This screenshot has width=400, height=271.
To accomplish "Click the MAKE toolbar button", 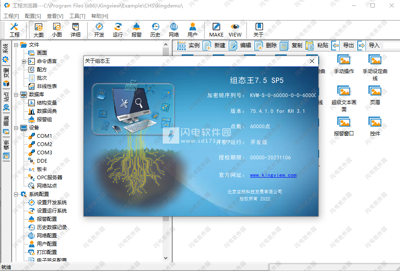I will [x=216, y=30].
